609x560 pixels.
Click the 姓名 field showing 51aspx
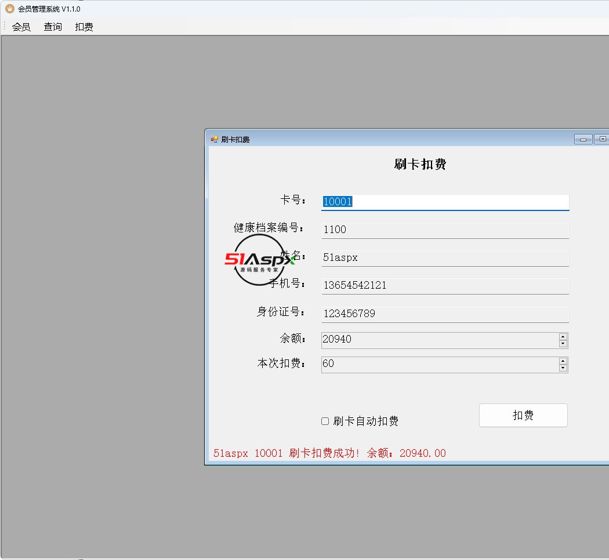[445, 258]
